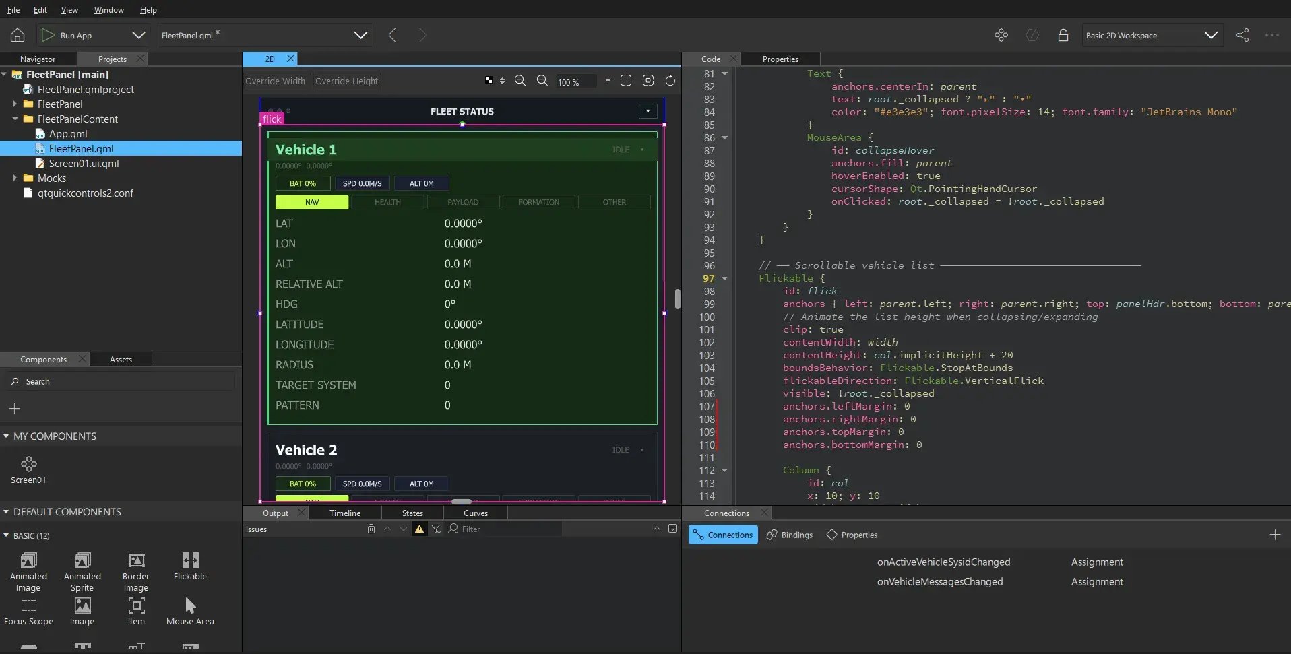Open the Edit menu
The image size is (1291, 654).
click(x=40, y=10)
